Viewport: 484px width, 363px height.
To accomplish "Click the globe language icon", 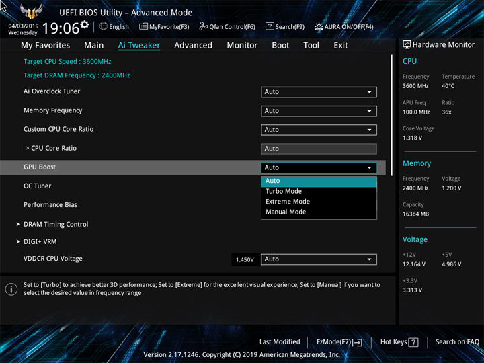I will click(104, 26).
